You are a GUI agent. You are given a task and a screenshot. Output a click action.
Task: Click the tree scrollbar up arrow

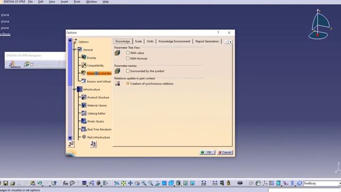coord(70,41)
